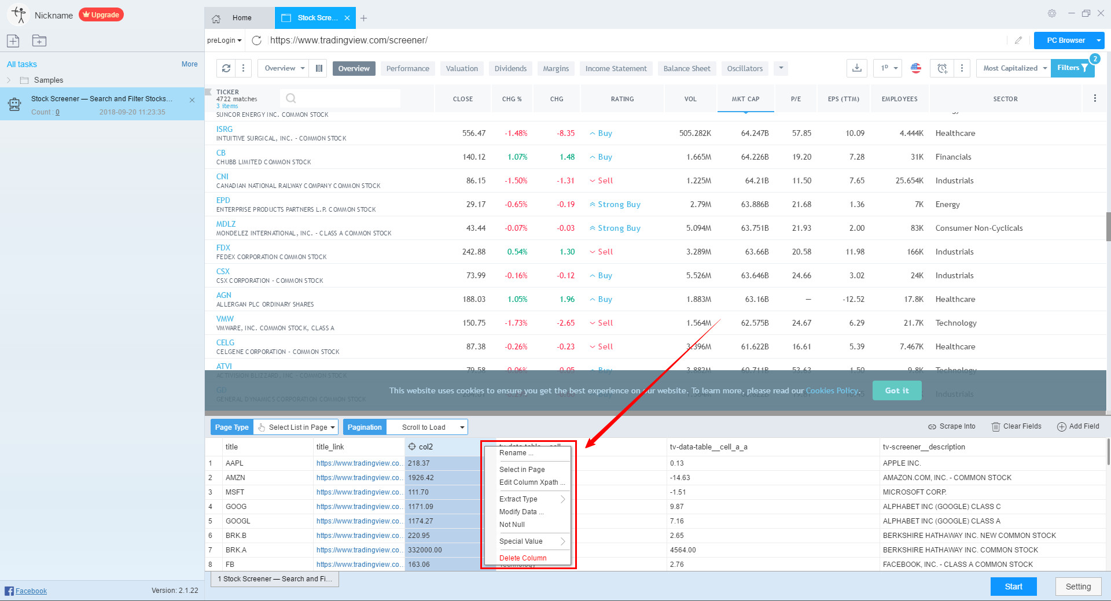Open AAPL title_link URL cell
This screenshot has height=601, width=1111.
[358, 463]
